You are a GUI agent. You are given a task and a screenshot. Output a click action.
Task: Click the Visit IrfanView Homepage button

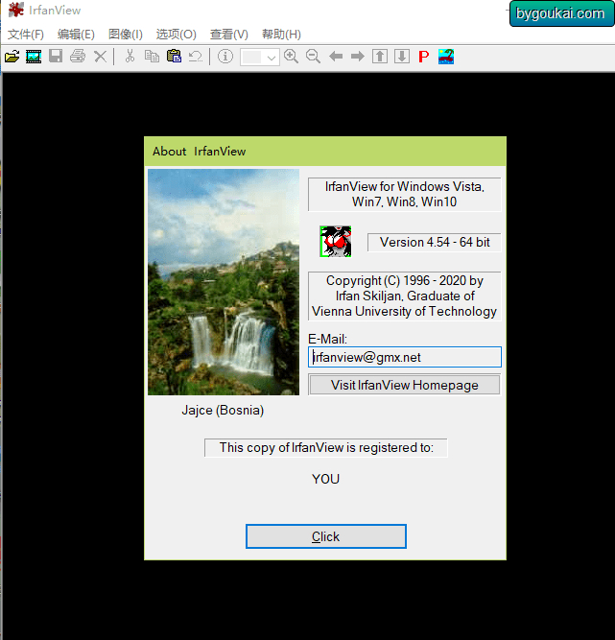pyautogui.click(x=405, y=385)
